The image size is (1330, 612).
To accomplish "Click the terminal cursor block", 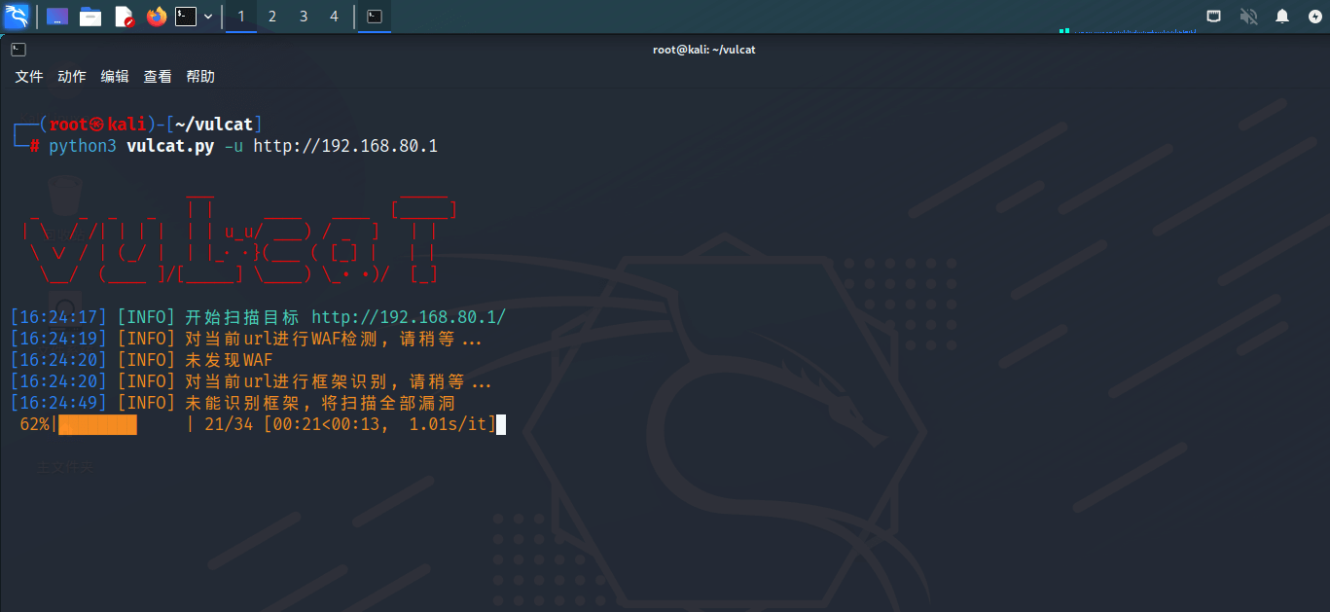I will 501,424.
